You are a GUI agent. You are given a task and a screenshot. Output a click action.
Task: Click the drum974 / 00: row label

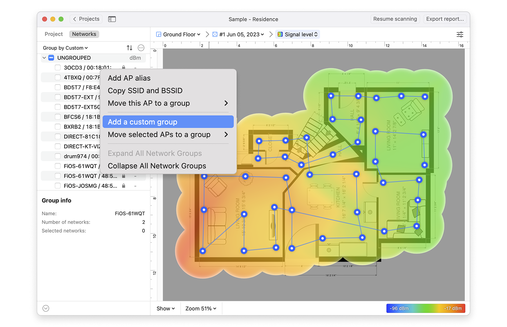(x=82, y=156)
